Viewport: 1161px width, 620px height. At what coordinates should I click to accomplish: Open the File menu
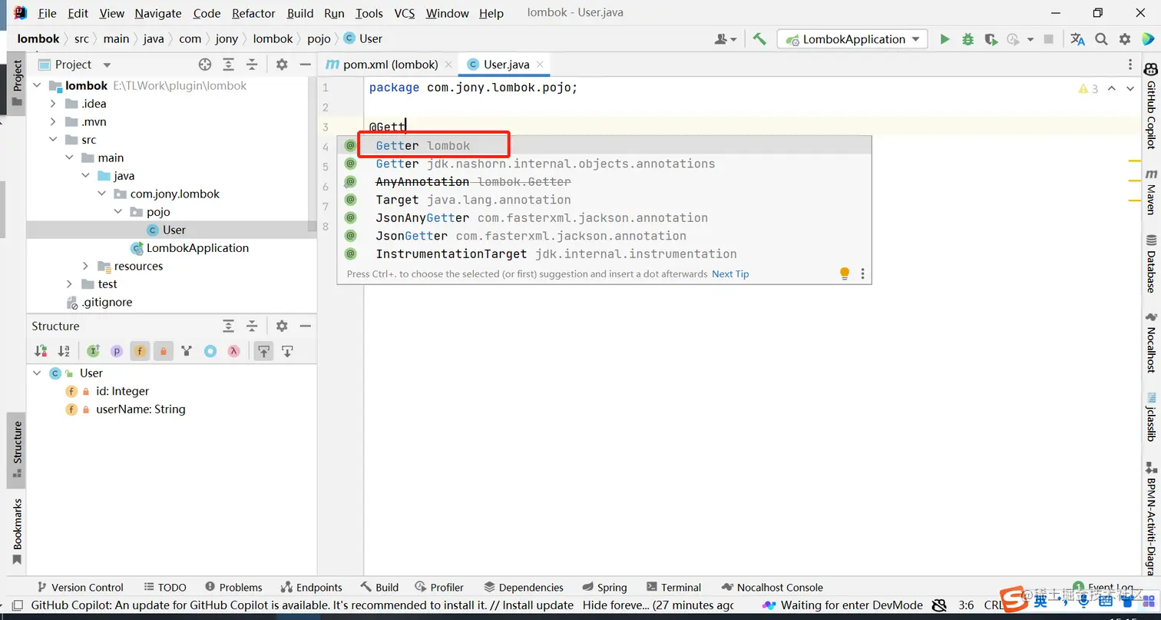click(x=47, y=13)
